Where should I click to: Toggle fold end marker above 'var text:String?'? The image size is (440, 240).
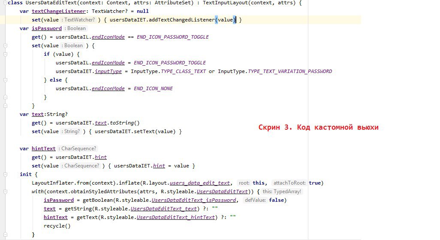(x=5, y=106)
